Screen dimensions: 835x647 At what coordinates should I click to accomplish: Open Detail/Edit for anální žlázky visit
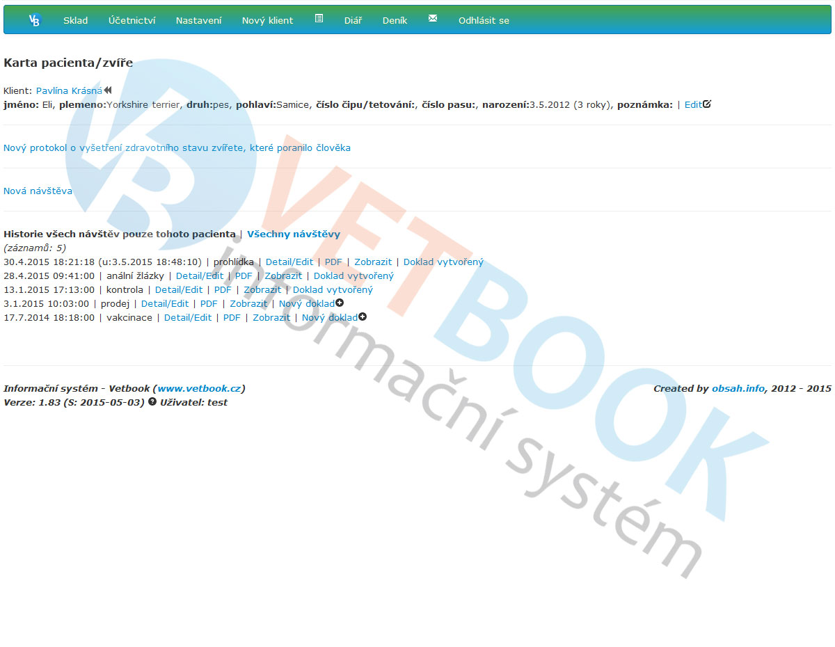[x=200, y=275]
